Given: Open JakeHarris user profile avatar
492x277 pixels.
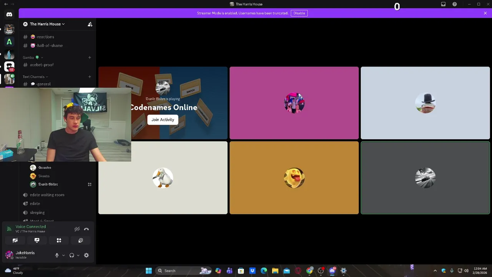Looking at the screenshot, I should tap(9, 255).
